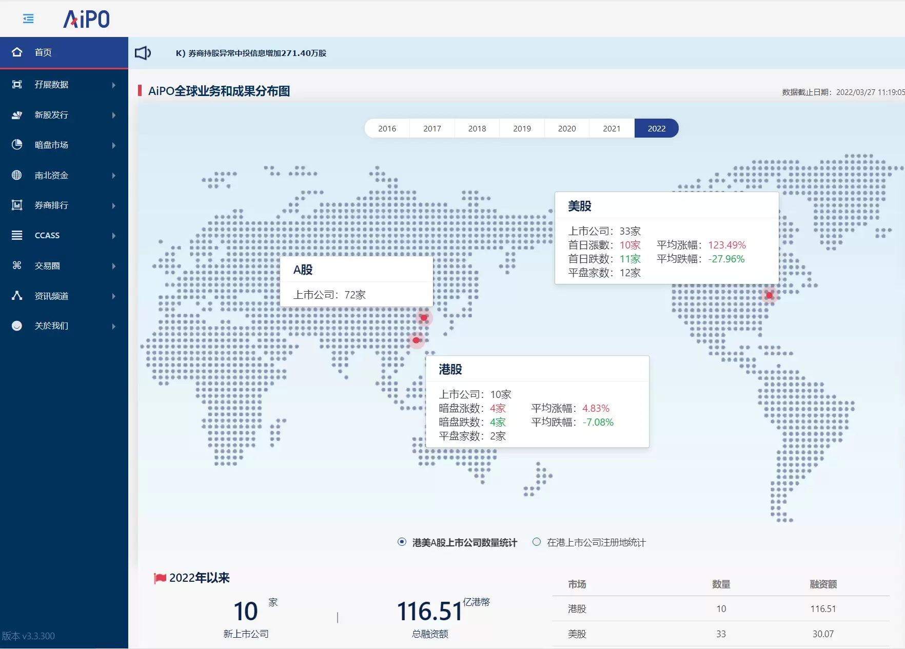
Task: Click the 交易圈 command icon
Action: point(17,265)
